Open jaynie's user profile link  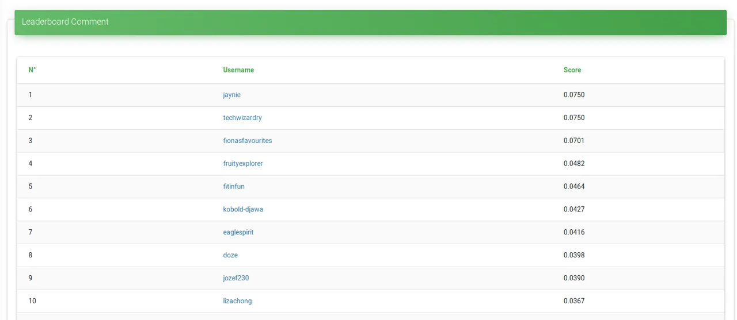231,95
